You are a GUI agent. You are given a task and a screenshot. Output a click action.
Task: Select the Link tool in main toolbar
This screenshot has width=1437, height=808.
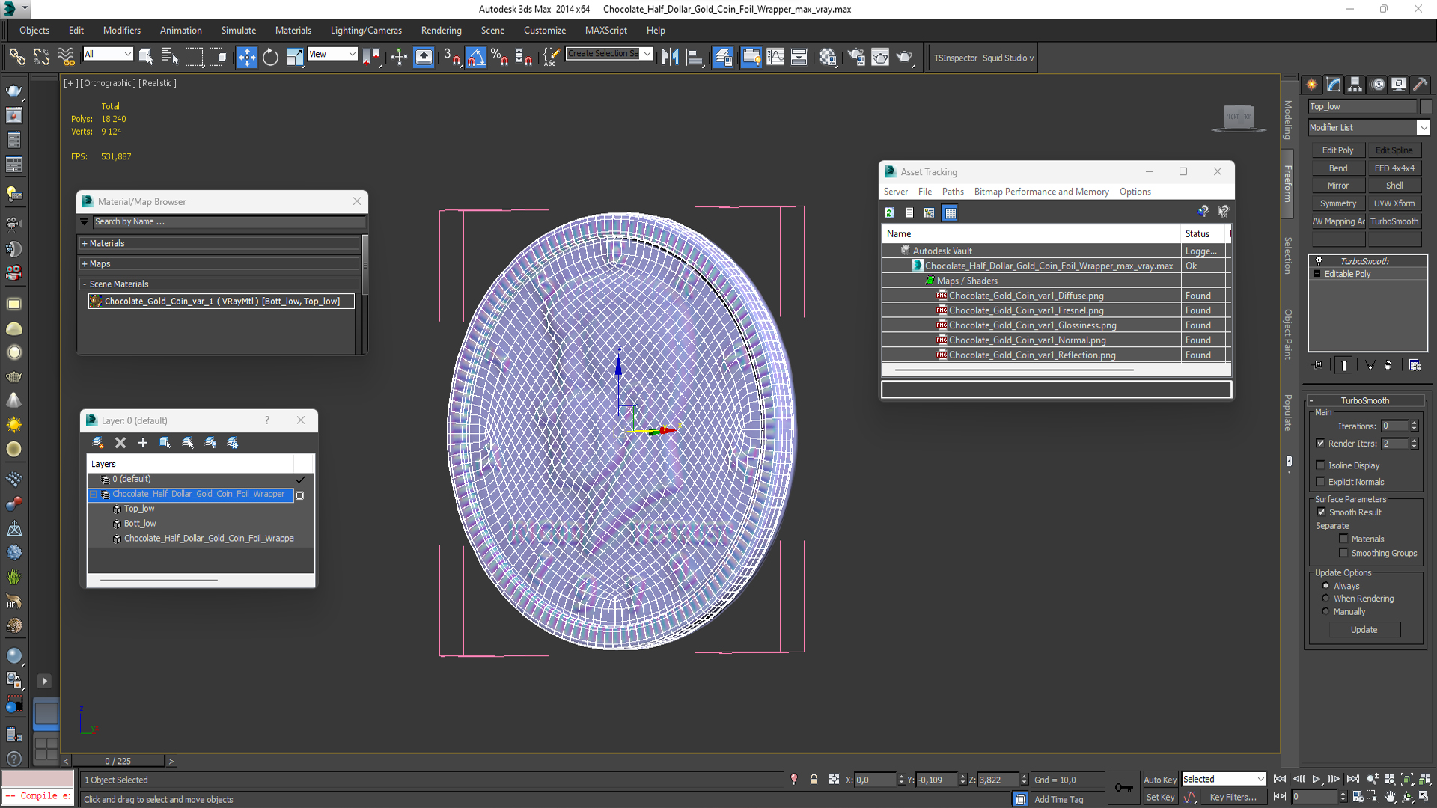pos(17,57)
